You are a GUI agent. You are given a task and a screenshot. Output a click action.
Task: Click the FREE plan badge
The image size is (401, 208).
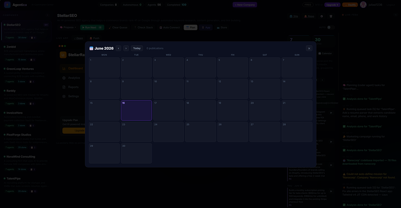pyautogui.click(x=308, y=5)
